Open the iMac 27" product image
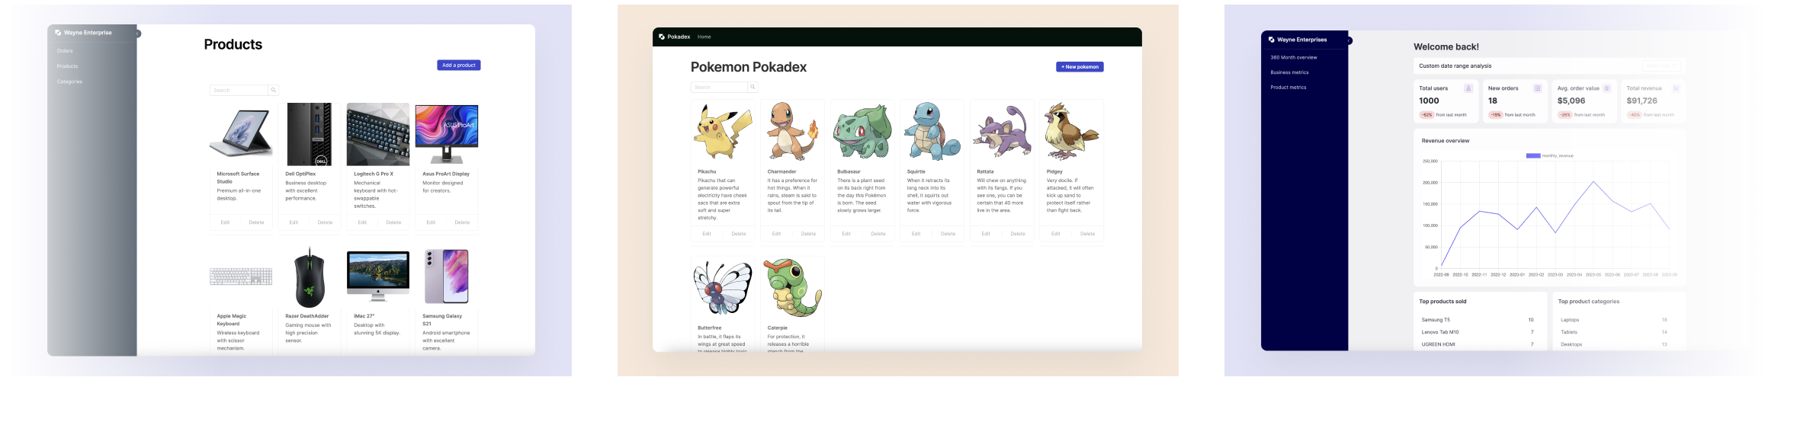The height and width of the screenshot is (425, 1810). click(x=378, y=276)
